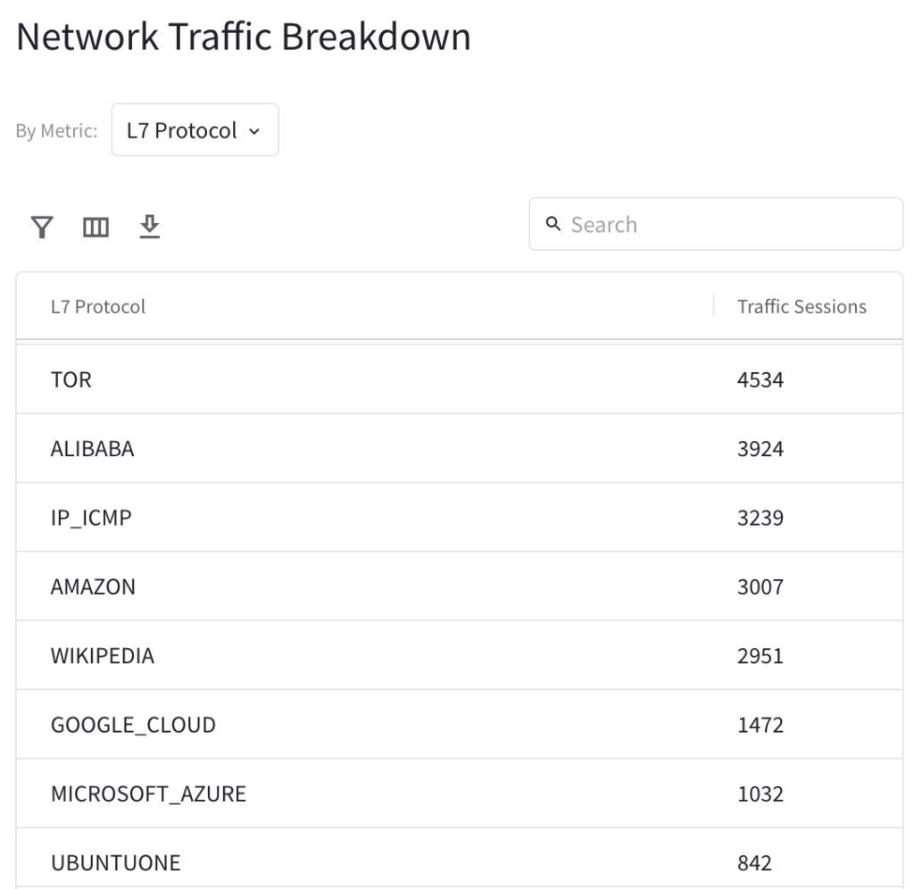Click the dropdown chevron beside L7 Protocol

254,131
